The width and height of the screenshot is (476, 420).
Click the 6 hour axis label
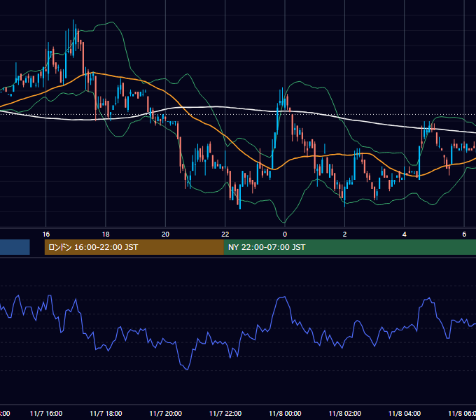click(464, 234)
